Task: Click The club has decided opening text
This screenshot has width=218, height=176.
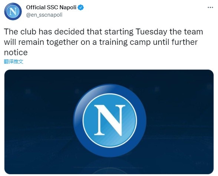Action: click(x=44, y=31)
